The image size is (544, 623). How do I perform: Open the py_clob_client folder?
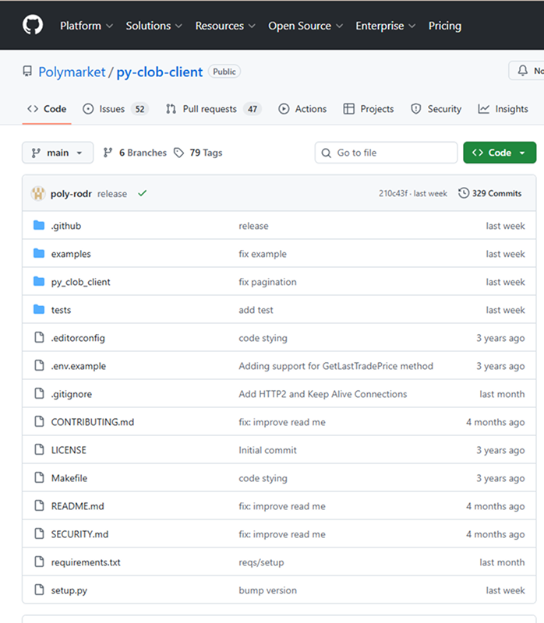[x=81, y=282]
